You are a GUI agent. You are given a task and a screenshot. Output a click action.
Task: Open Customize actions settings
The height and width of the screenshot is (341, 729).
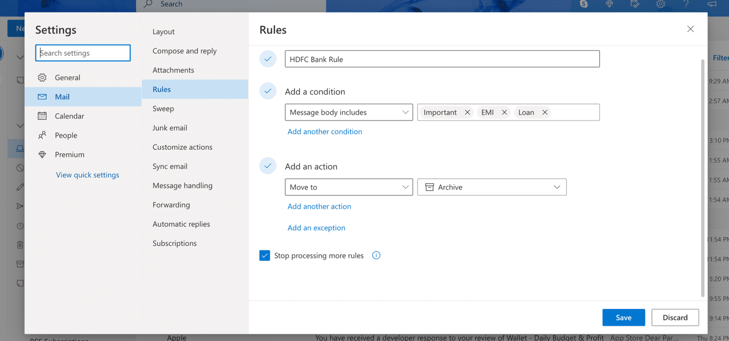pos(195,147)
